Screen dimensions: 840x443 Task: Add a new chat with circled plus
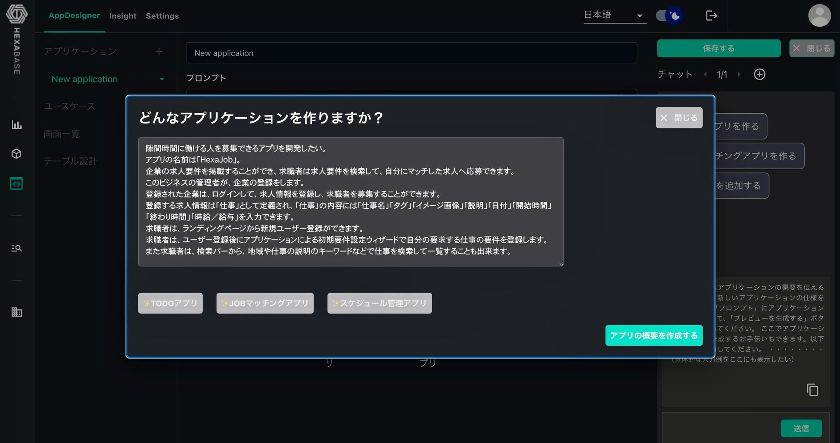(759, 74)
